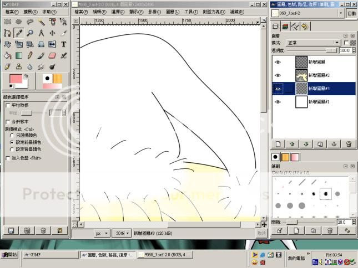Select the Shear tool

[x=30, y=44]
